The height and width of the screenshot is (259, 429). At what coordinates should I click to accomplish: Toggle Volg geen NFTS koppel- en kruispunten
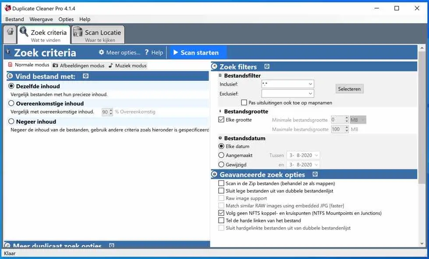pos(221,213)
